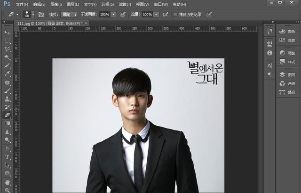Select the Crop tool
This screenshot has height=193, width=301.
[7, 66]
